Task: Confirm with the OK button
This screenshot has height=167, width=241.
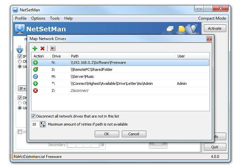Action: [x=107, y=134]
